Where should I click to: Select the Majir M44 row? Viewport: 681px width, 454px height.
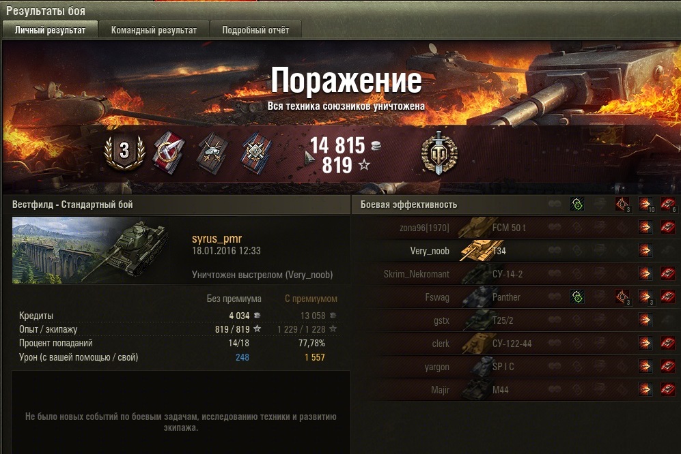pyautogui.click(x=516, y=389)
